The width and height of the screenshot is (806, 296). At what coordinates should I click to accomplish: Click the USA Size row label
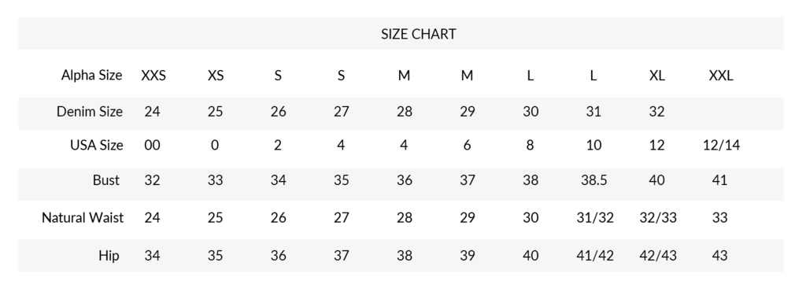click(x=97, y=145)
